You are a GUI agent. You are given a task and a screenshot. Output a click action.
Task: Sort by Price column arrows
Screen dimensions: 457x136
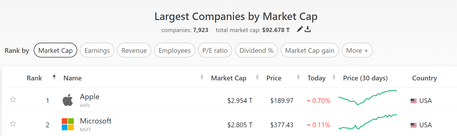[x=298, y=77]
